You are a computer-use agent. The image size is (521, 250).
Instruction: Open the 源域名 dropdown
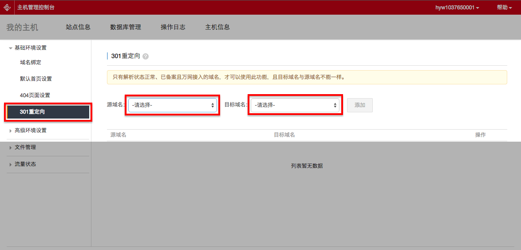[x=173, y=105]
